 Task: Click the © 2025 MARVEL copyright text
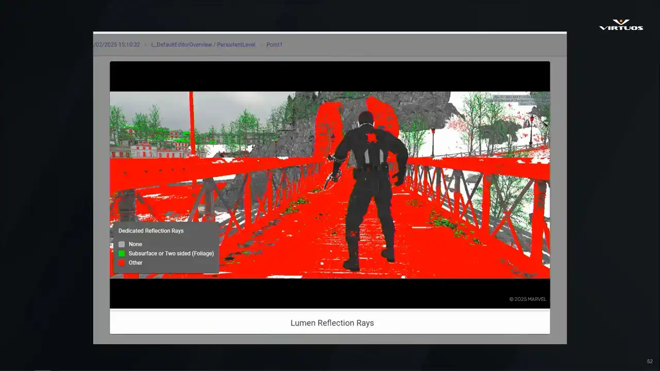point(527,299)
